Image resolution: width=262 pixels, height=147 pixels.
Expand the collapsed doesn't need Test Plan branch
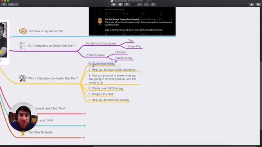(x=85, y=114)
